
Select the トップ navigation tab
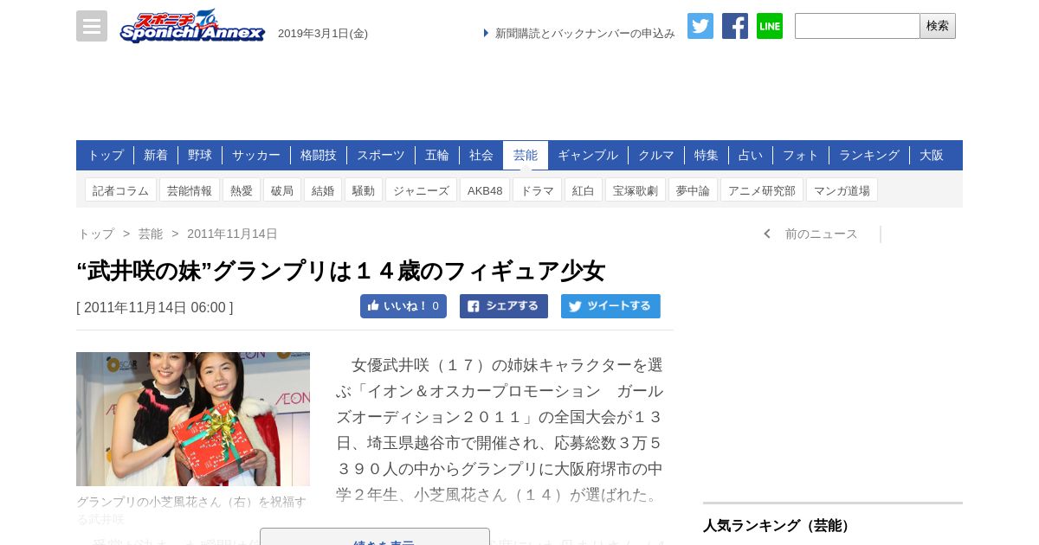click(106, 155)
